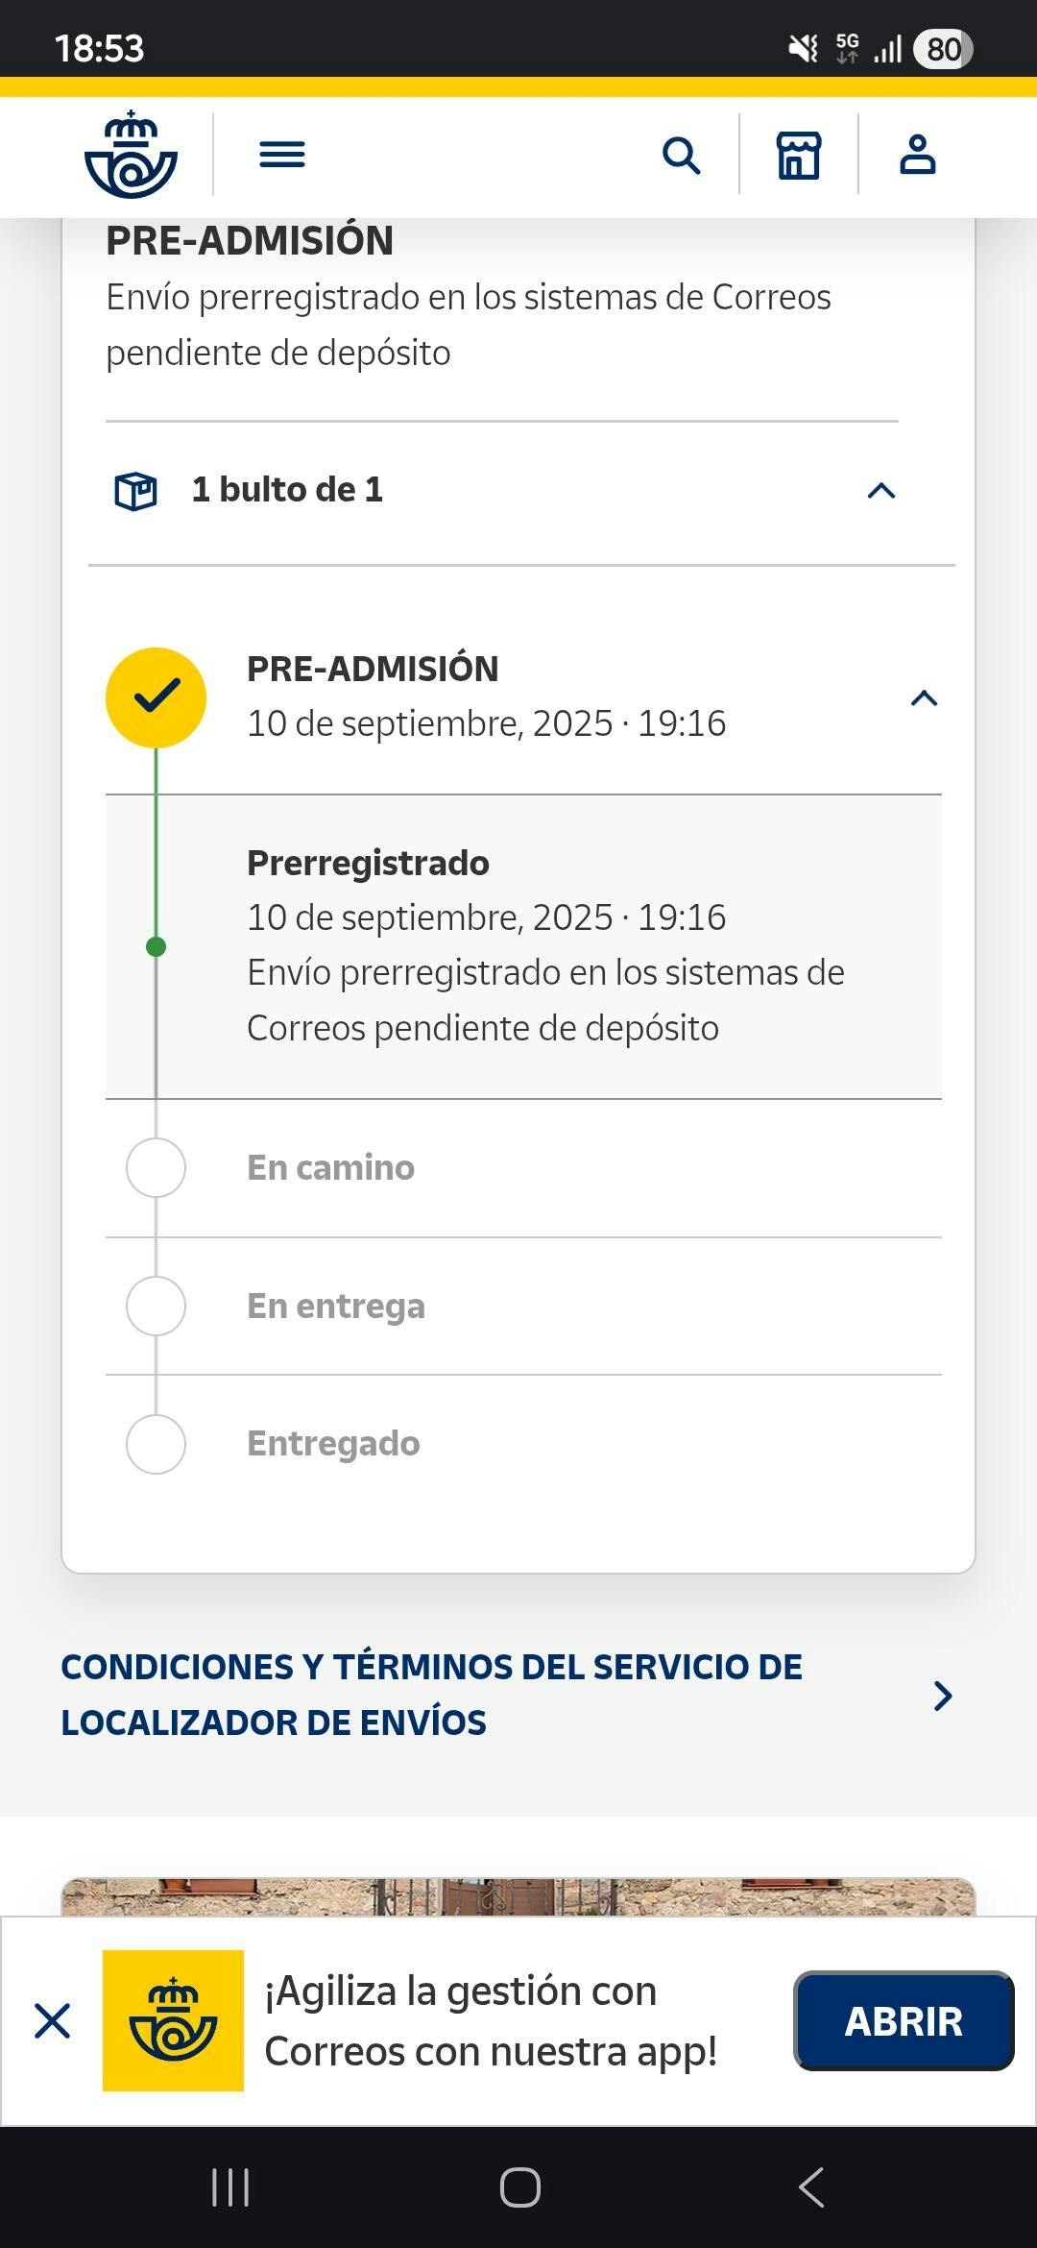Open the hamburger navigation menu
Screen dimensions: 1037x2248
point(282,155)
